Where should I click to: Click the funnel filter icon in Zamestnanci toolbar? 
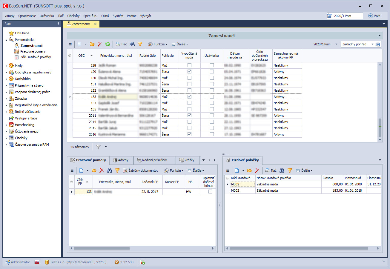click(x=140, y=44)
